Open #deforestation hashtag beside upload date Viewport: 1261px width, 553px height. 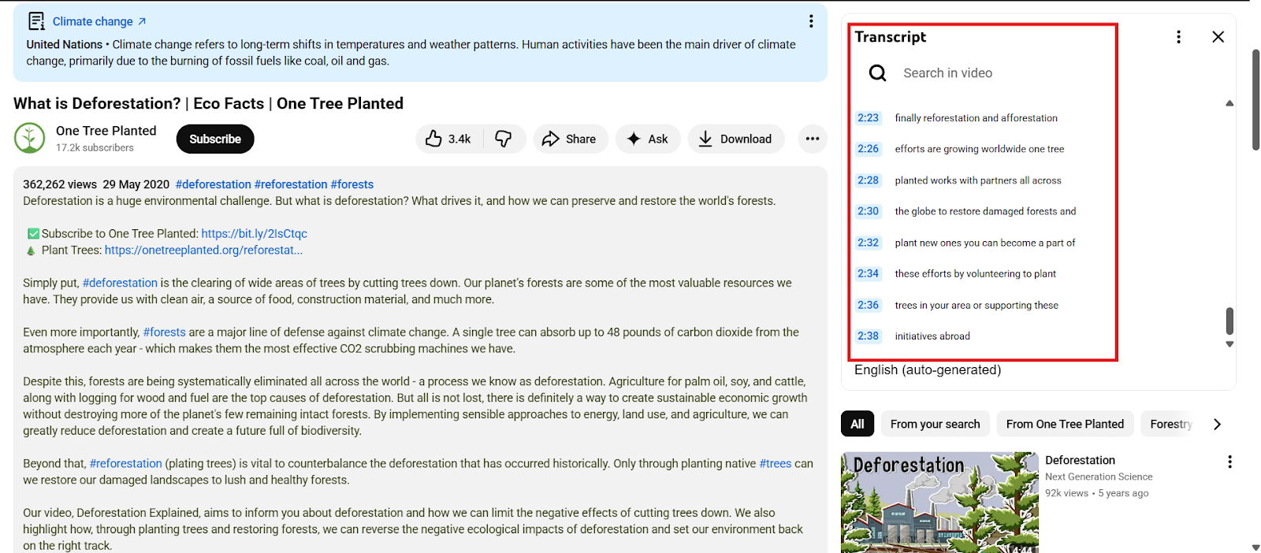(214, 184)
